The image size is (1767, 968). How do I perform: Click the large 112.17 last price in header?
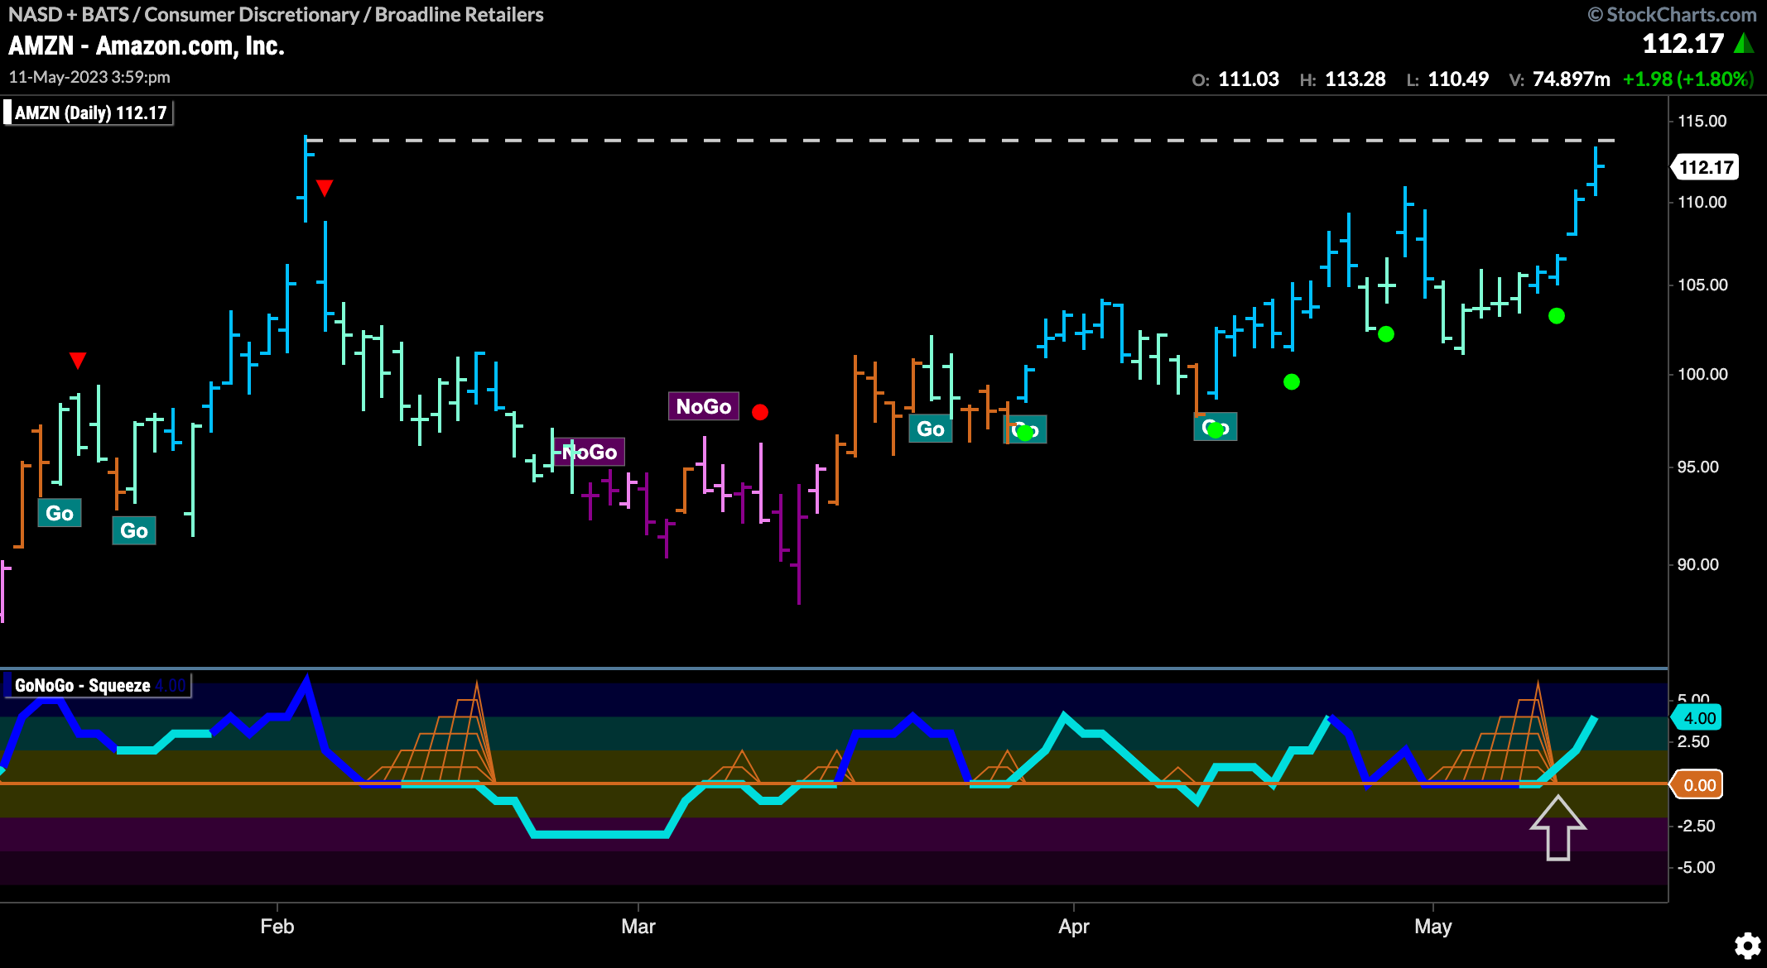click(x=1683, y=43)
